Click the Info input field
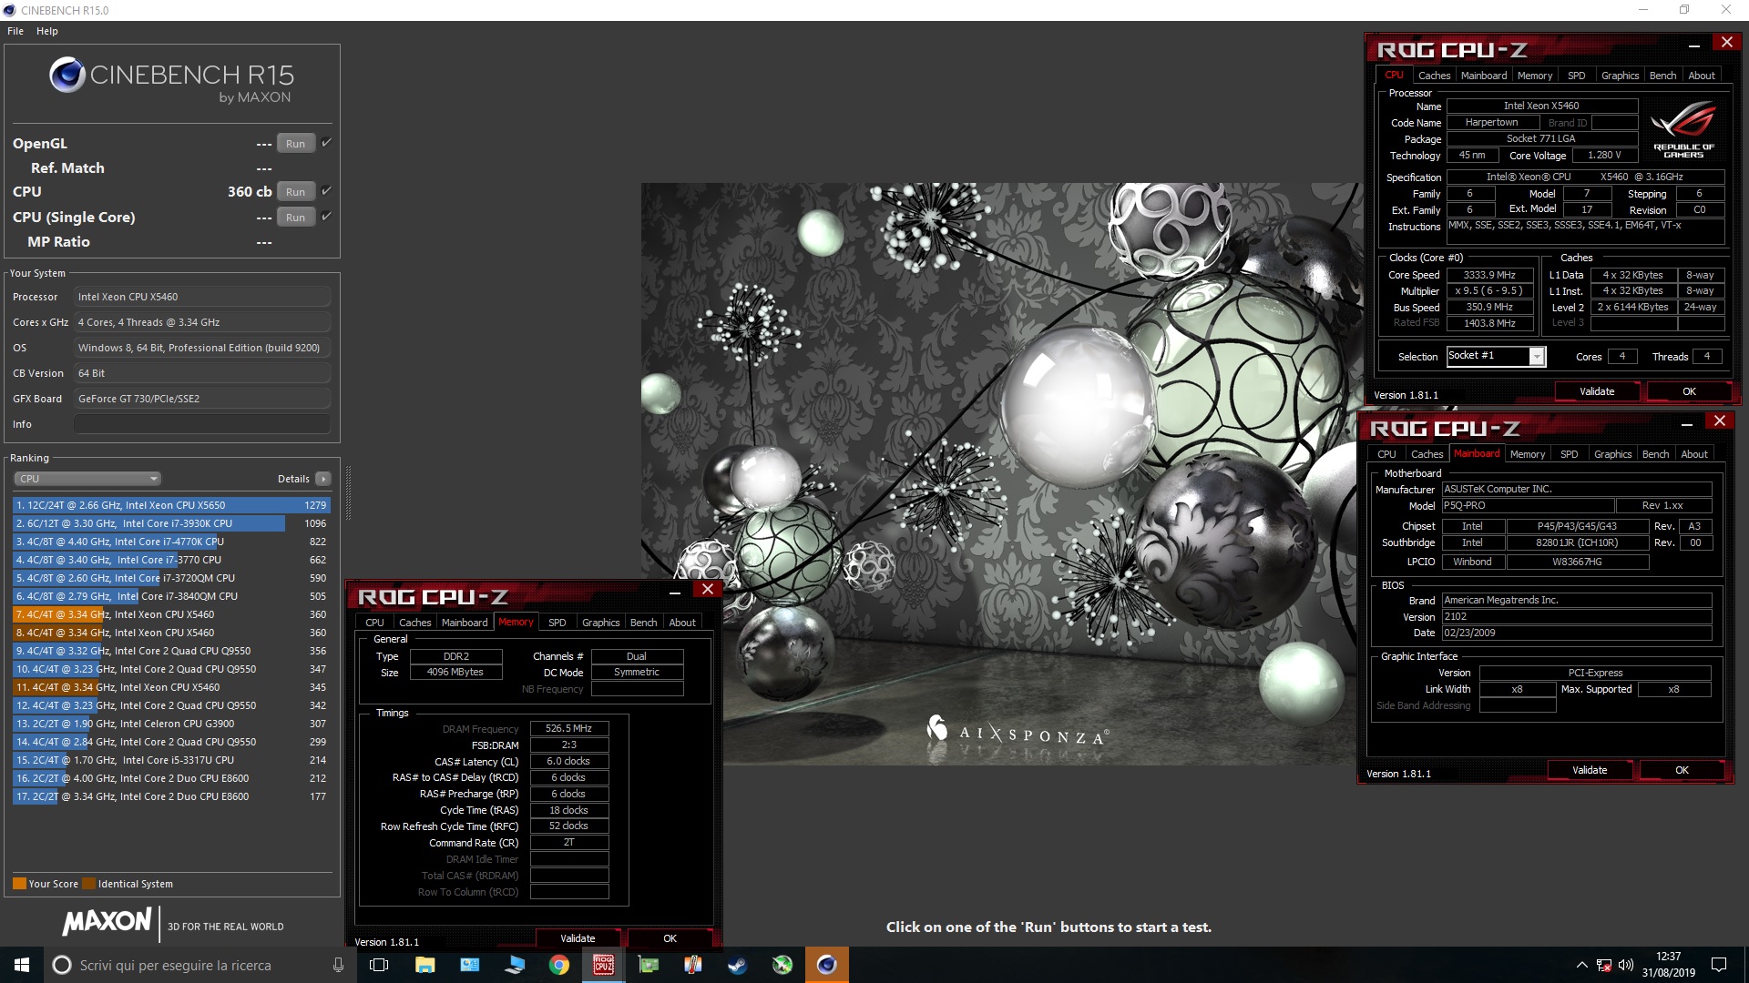Screen dimensions: 1749x983 click(x=202, y=424)
